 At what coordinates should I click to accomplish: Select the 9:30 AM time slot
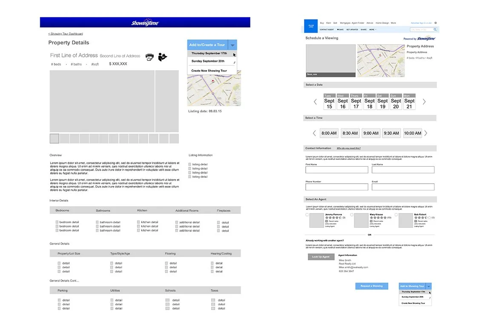(391, 133)
